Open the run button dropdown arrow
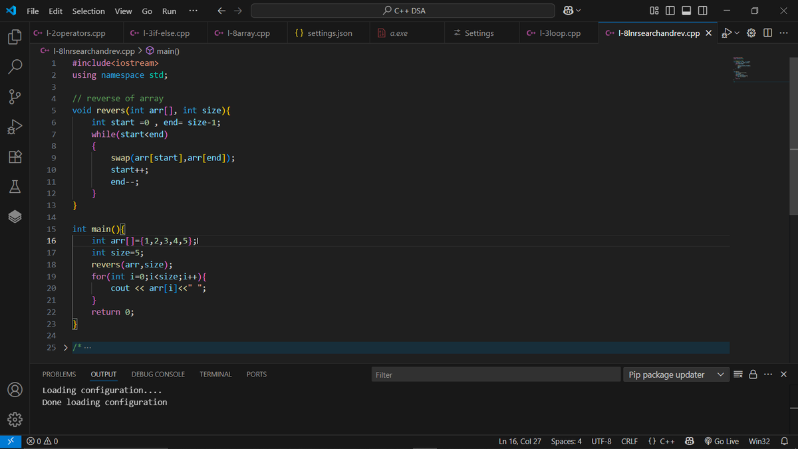Viewport: 798px width, 449px height. [x=737, y=33]
